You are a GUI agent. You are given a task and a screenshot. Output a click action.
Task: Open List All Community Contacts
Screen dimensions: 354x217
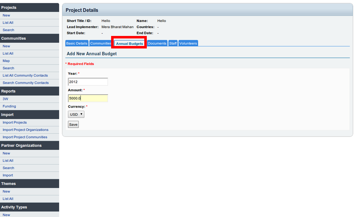click(25, 75)
